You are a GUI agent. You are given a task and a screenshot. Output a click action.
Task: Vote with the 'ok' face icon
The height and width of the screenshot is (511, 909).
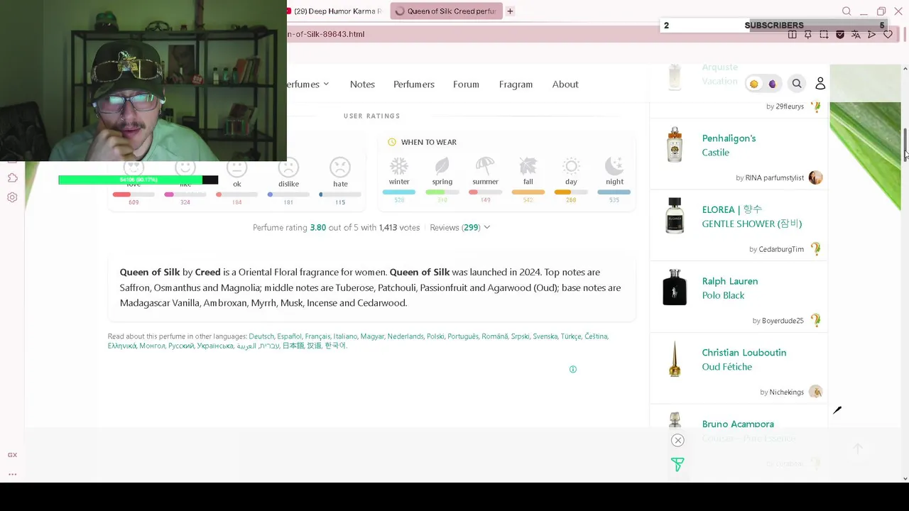pyautogui.click(x=236, y=169)
